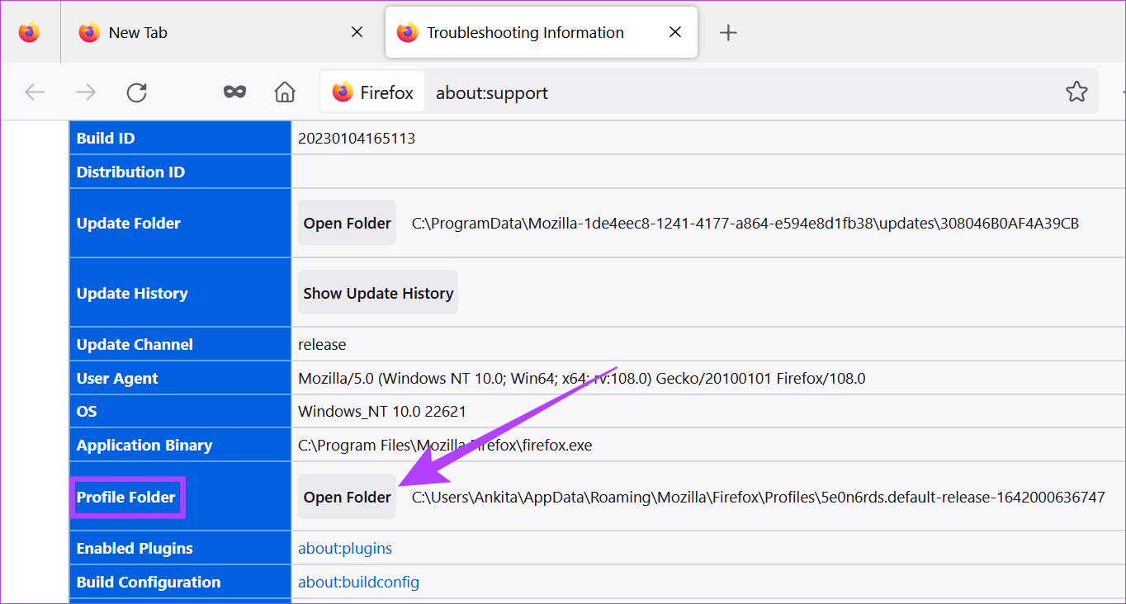Click the Profile Folder row label
Image resolution: width=1126 pixels, height=604 pixels.
(126, 497)
